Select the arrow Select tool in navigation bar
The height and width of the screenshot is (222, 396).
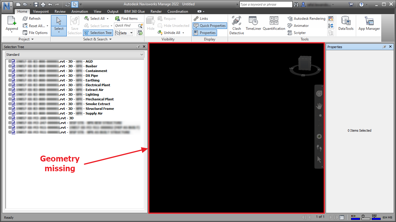[x=319, y=159]
